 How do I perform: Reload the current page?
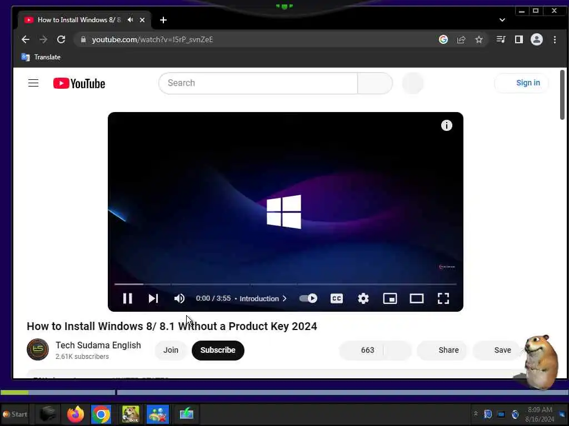[x=61, y=39]
